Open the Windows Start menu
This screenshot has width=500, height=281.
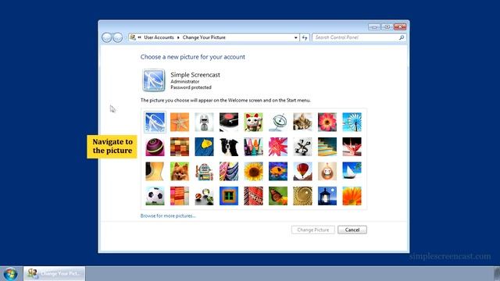click(x=10, y=274)
